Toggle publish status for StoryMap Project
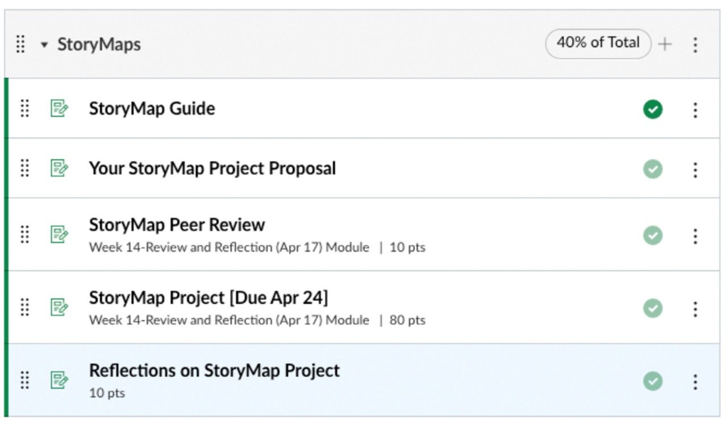The image size is (727, 424). click(653, 308)
